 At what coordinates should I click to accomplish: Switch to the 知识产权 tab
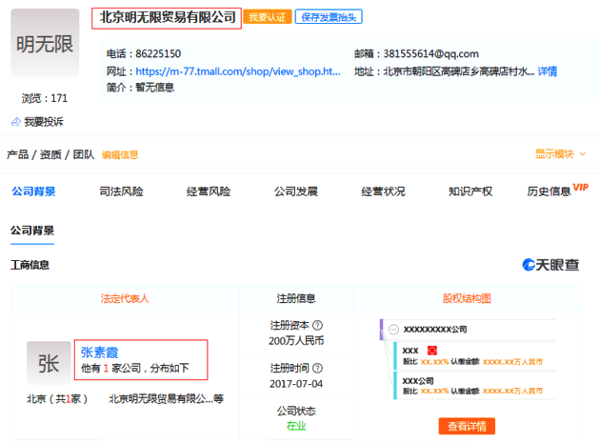[x=470, y=191]
